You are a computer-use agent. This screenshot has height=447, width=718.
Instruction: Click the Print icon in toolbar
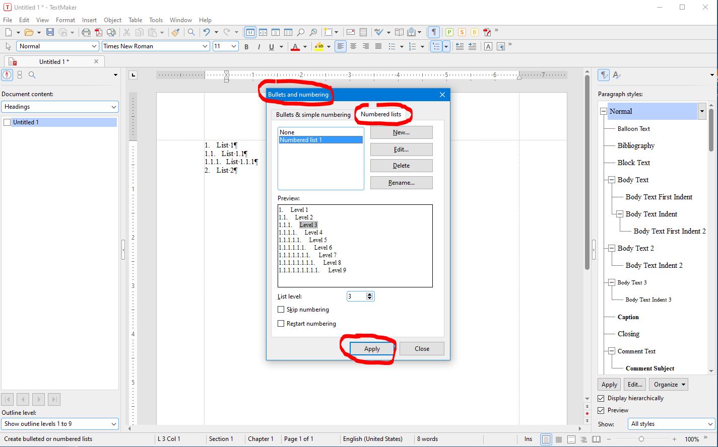(x=86, y=32)
